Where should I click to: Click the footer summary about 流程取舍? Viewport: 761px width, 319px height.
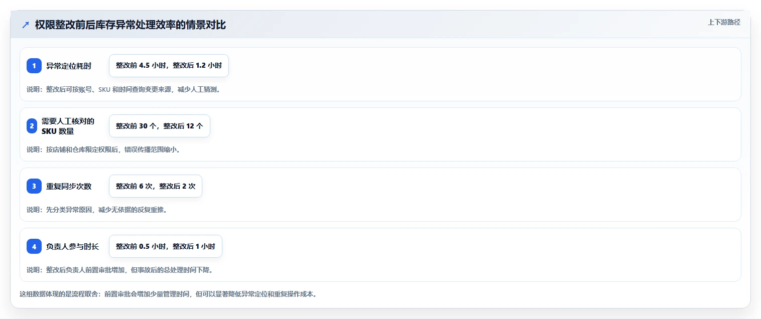(168, 294)
